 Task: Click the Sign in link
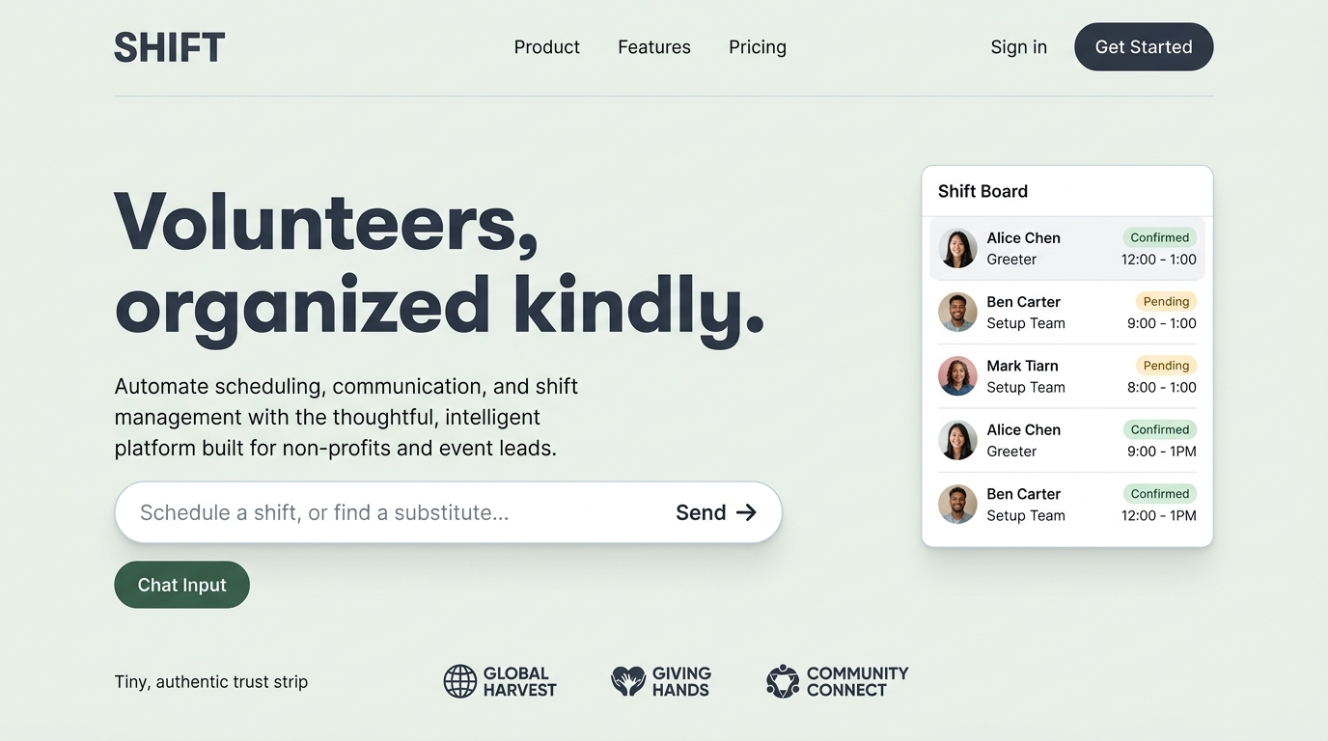[x=1018, y=47]
